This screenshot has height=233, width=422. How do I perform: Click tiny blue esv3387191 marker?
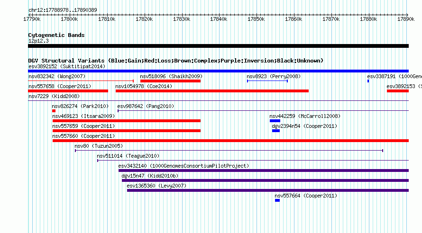368,81
